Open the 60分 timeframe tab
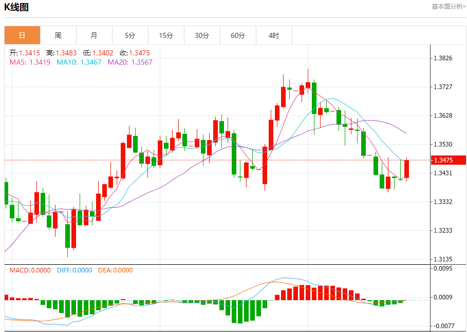 click(x=238, y=35)
